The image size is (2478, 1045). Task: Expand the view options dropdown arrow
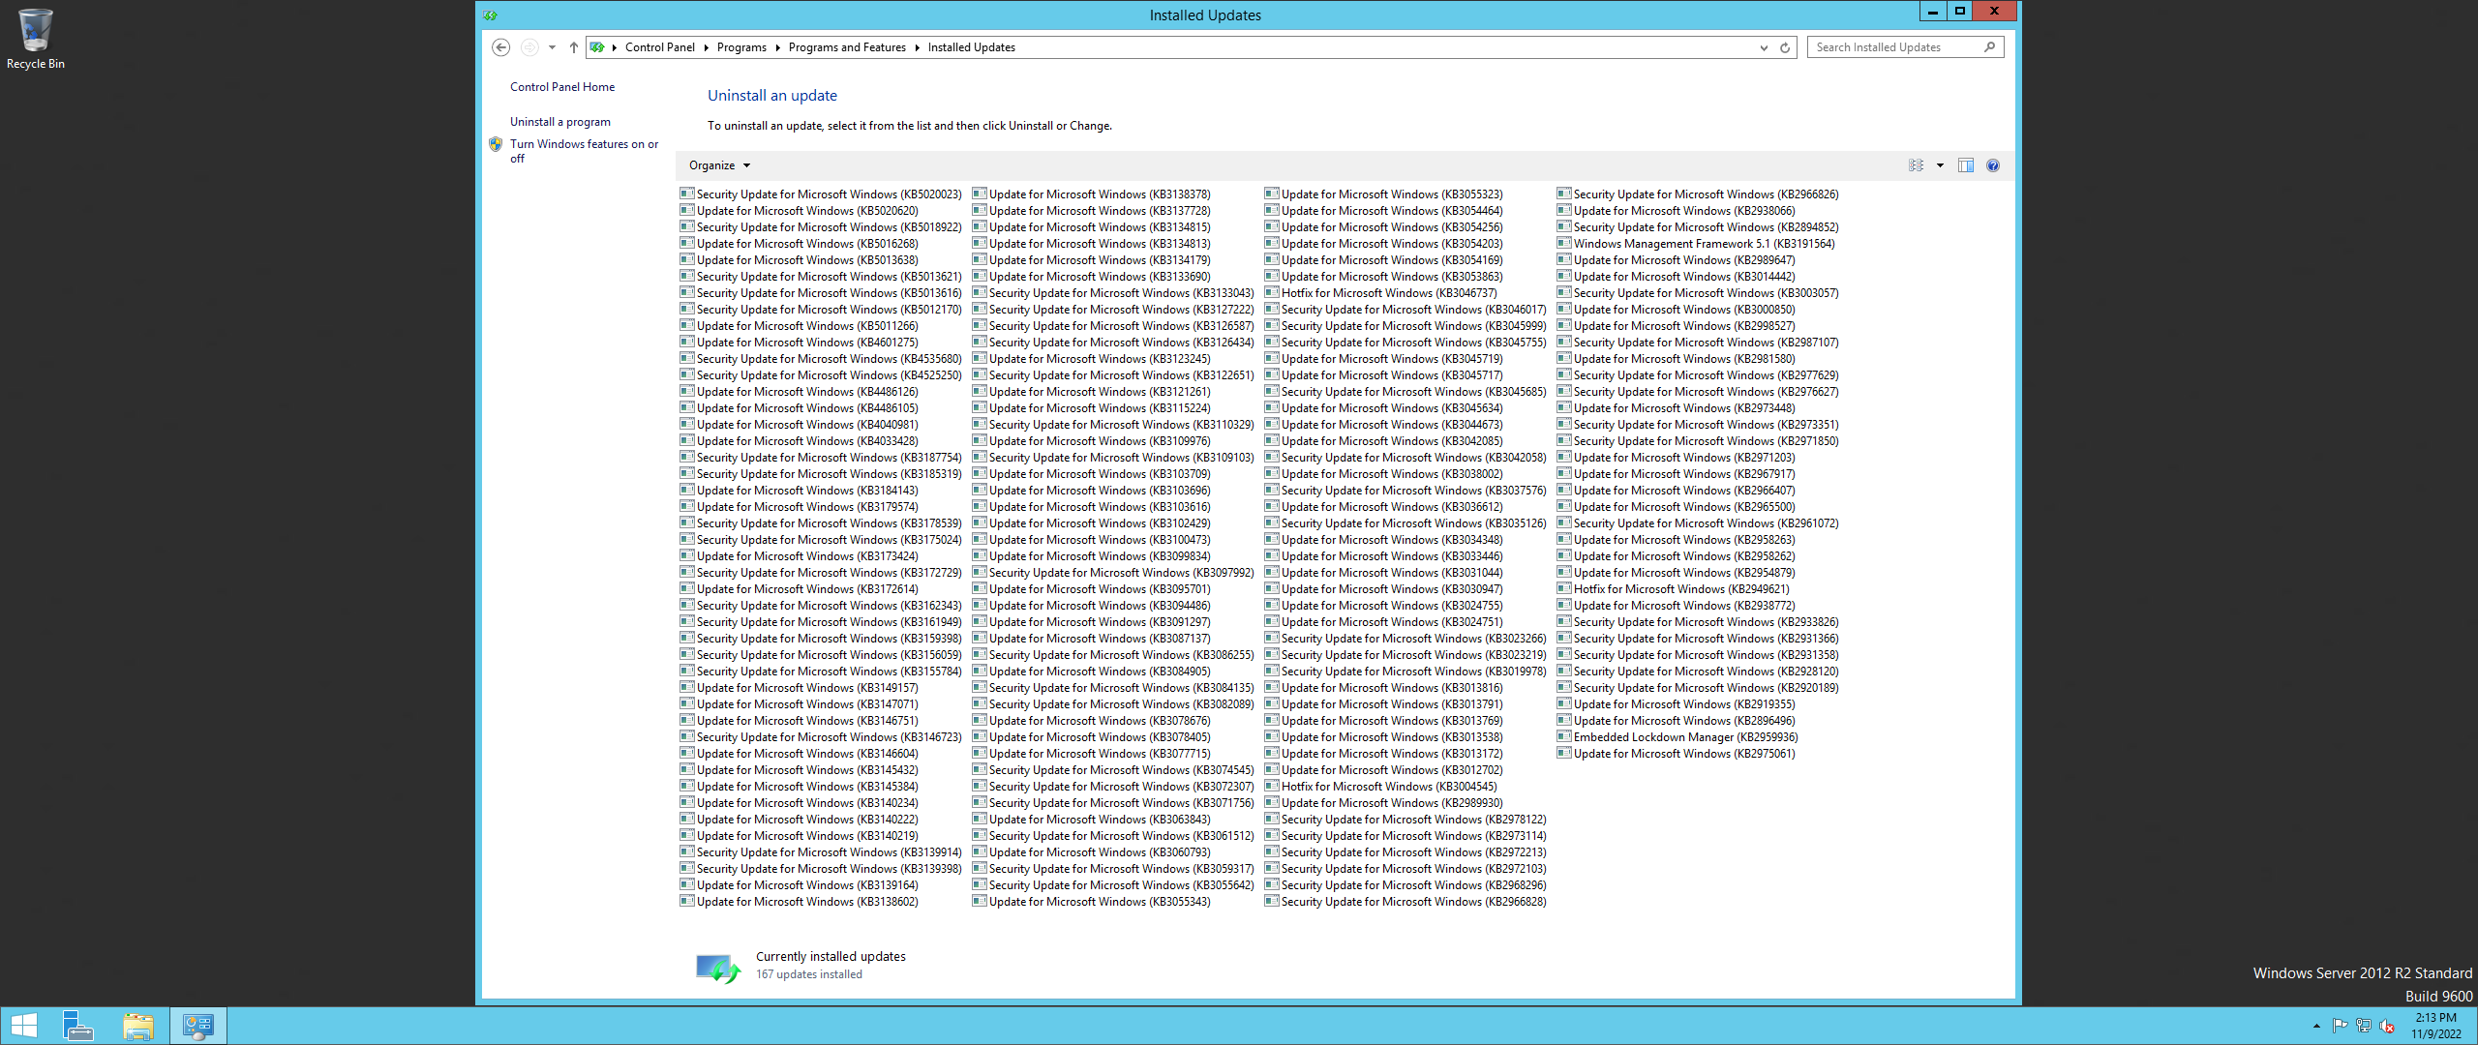(1940, 165)
